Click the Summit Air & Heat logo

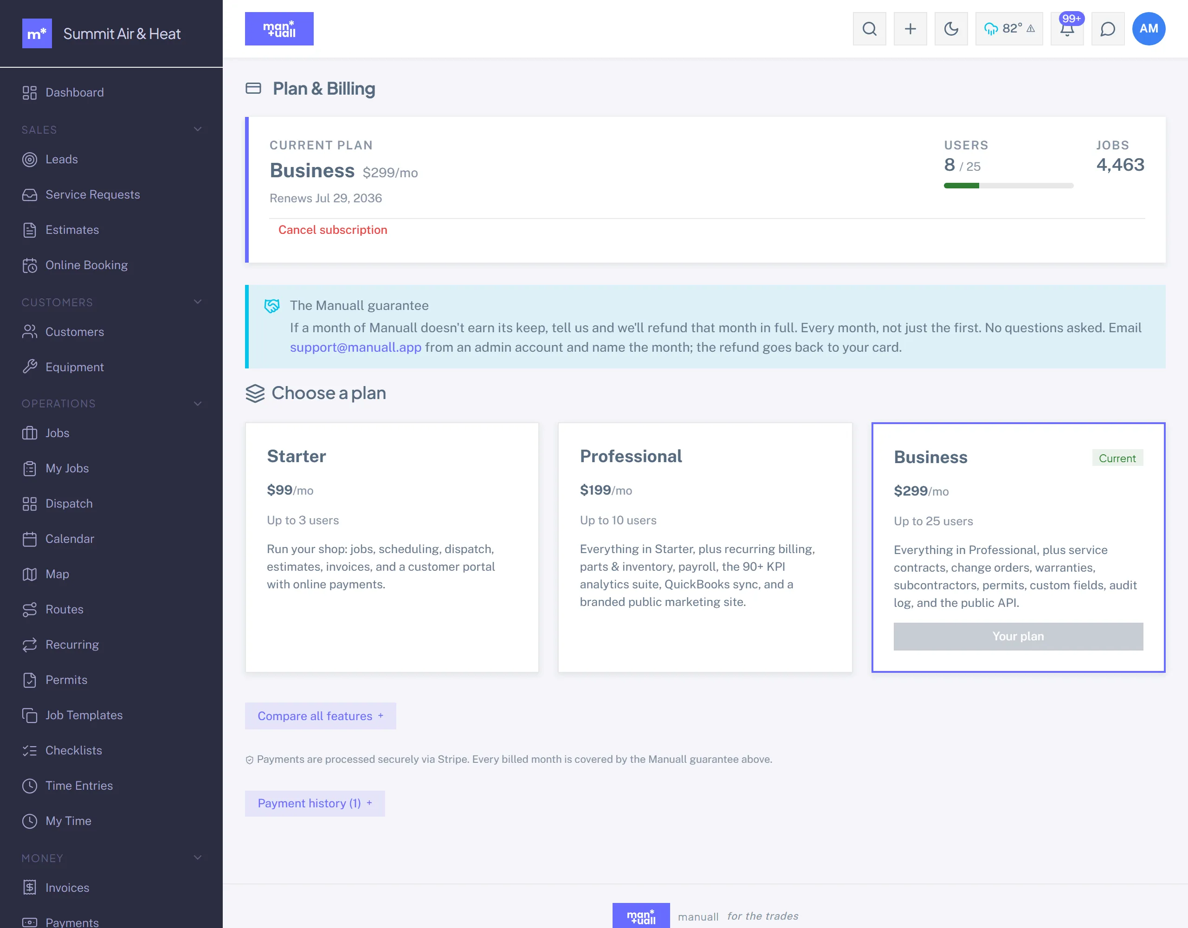coord(37,34)
